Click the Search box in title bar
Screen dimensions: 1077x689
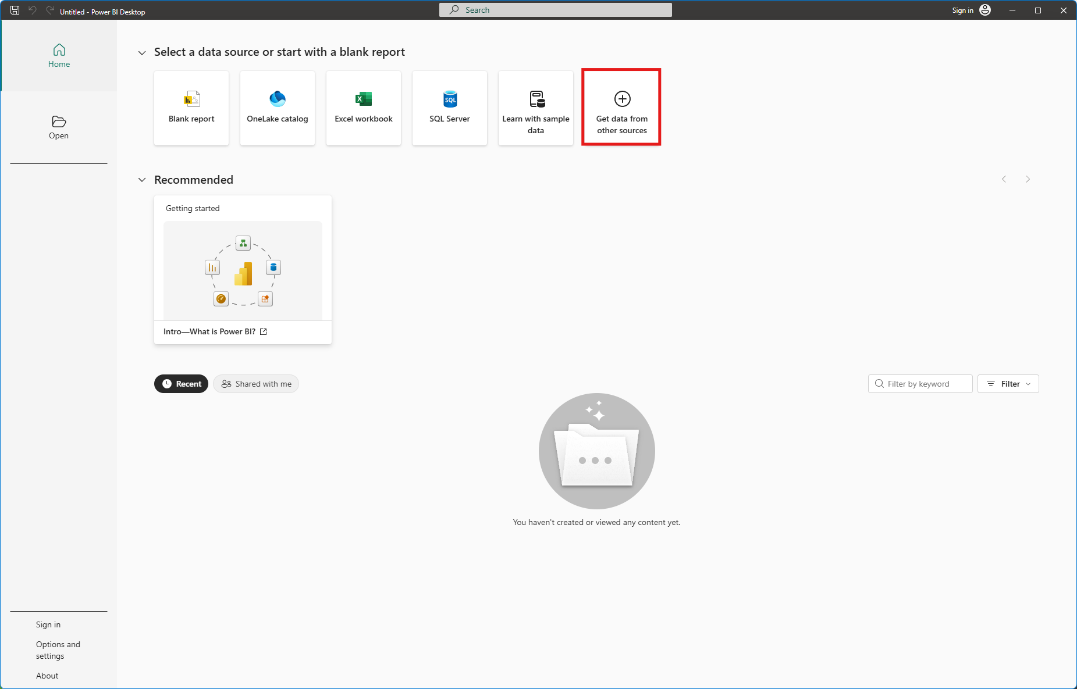(x=555, y=10)
